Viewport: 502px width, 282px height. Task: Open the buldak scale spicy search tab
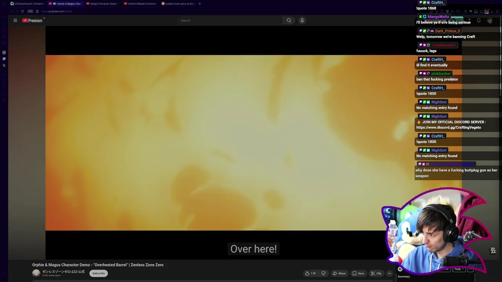pos(178,4)
